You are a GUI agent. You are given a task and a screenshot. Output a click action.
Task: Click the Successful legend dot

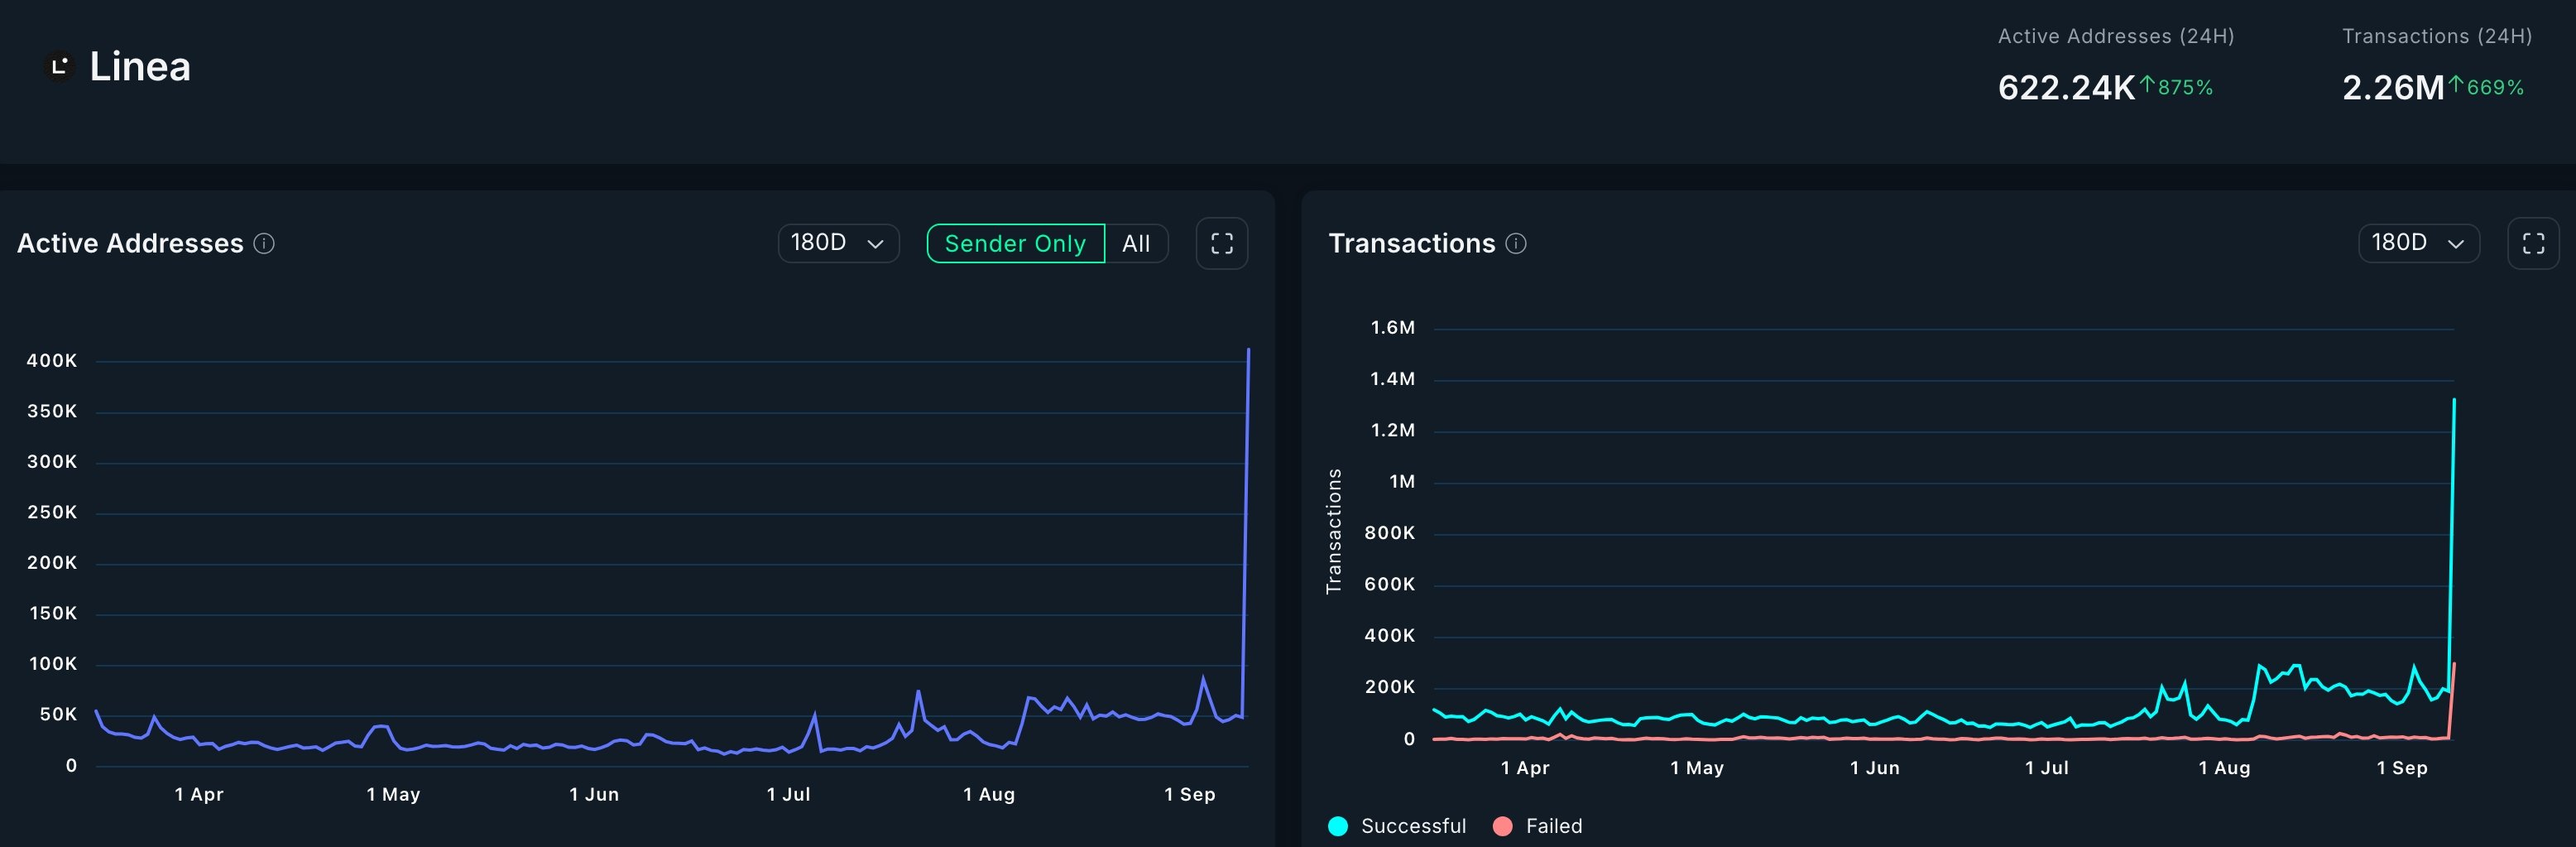1340,826
